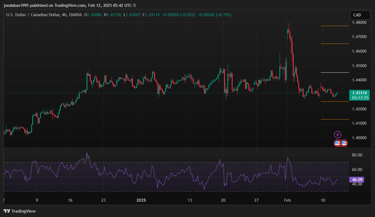Click the current price label 1.43114
Screen dimensions: 375x217
(x=359, y=93)
